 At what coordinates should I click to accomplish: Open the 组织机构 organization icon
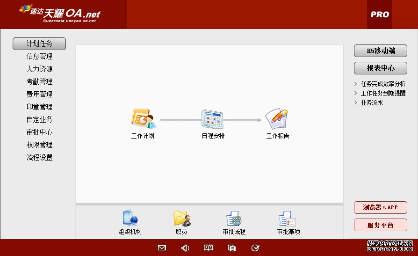(x=130, y=219)
